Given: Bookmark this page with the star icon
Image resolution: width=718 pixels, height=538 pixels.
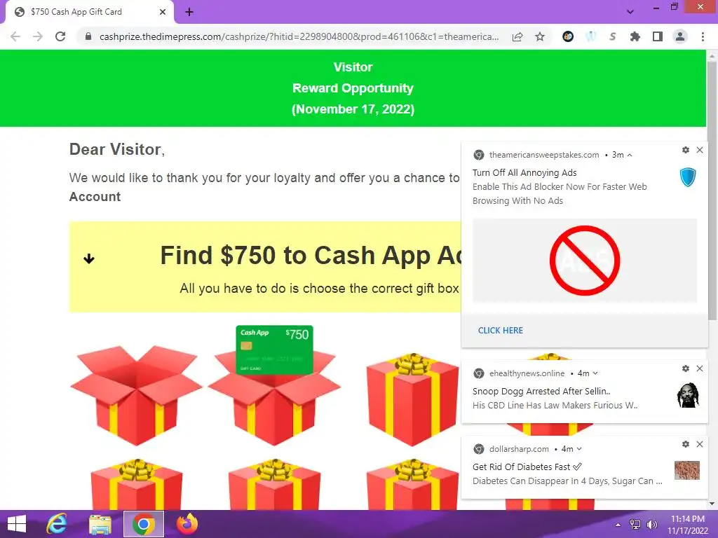Looking at the screenshot, I should (x=540, y=36).
